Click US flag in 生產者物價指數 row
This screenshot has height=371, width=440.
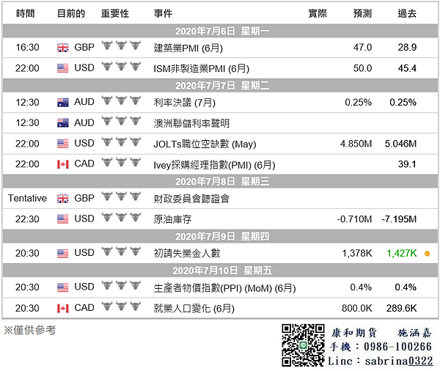(62, 287)
